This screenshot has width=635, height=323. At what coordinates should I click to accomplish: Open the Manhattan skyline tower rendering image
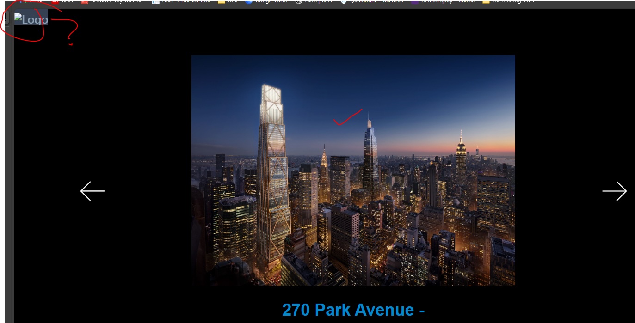(353, 171)
